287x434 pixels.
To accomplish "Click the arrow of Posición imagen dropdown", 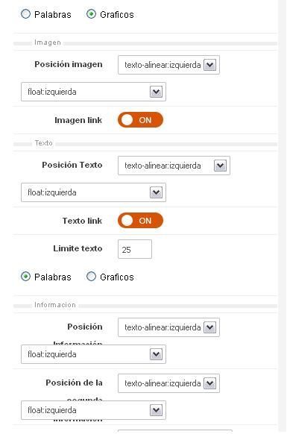I will pyautogui.click(x=209, y=66).
